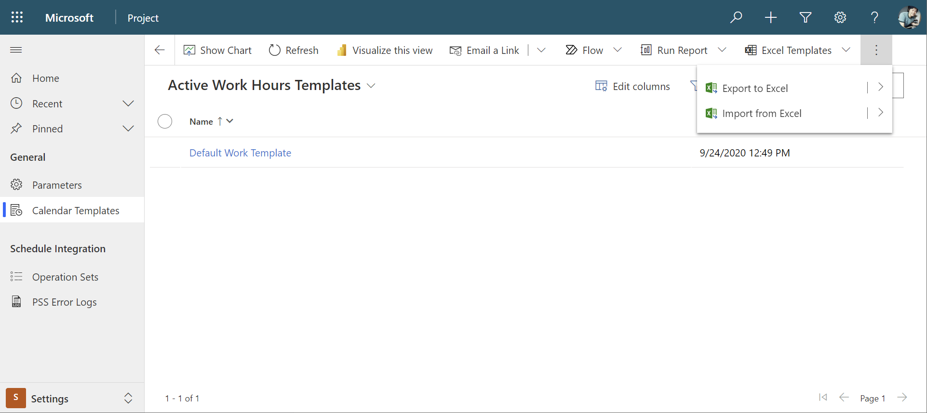Open the user profile avatar

[909, 17]
